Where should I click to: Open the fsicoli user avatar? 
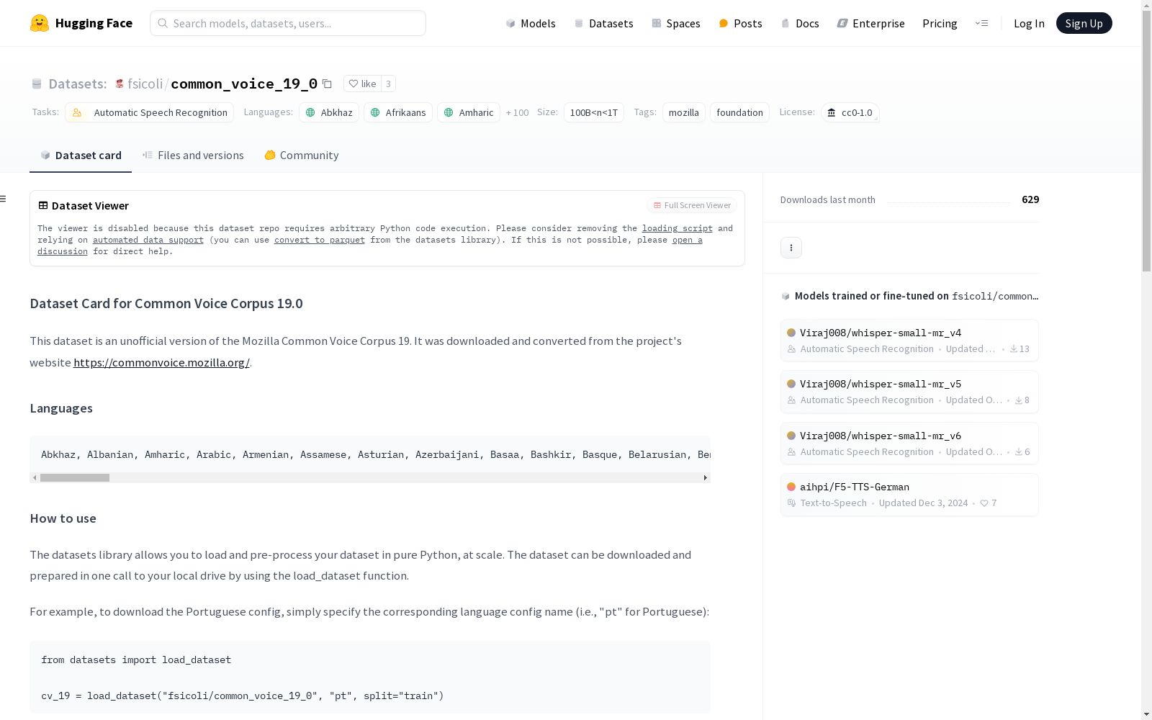pos(120,84)
